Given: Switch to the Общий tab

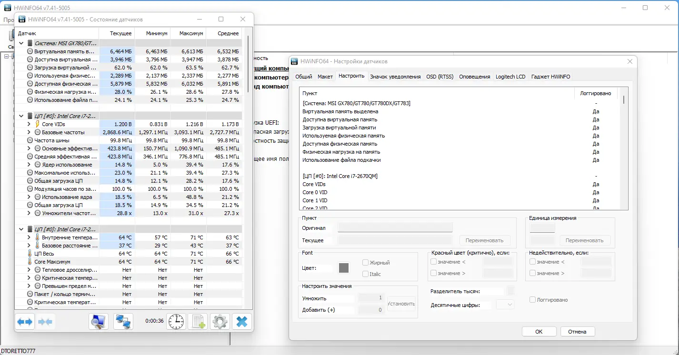Looking at the screenshot, I should coord(303,77).
